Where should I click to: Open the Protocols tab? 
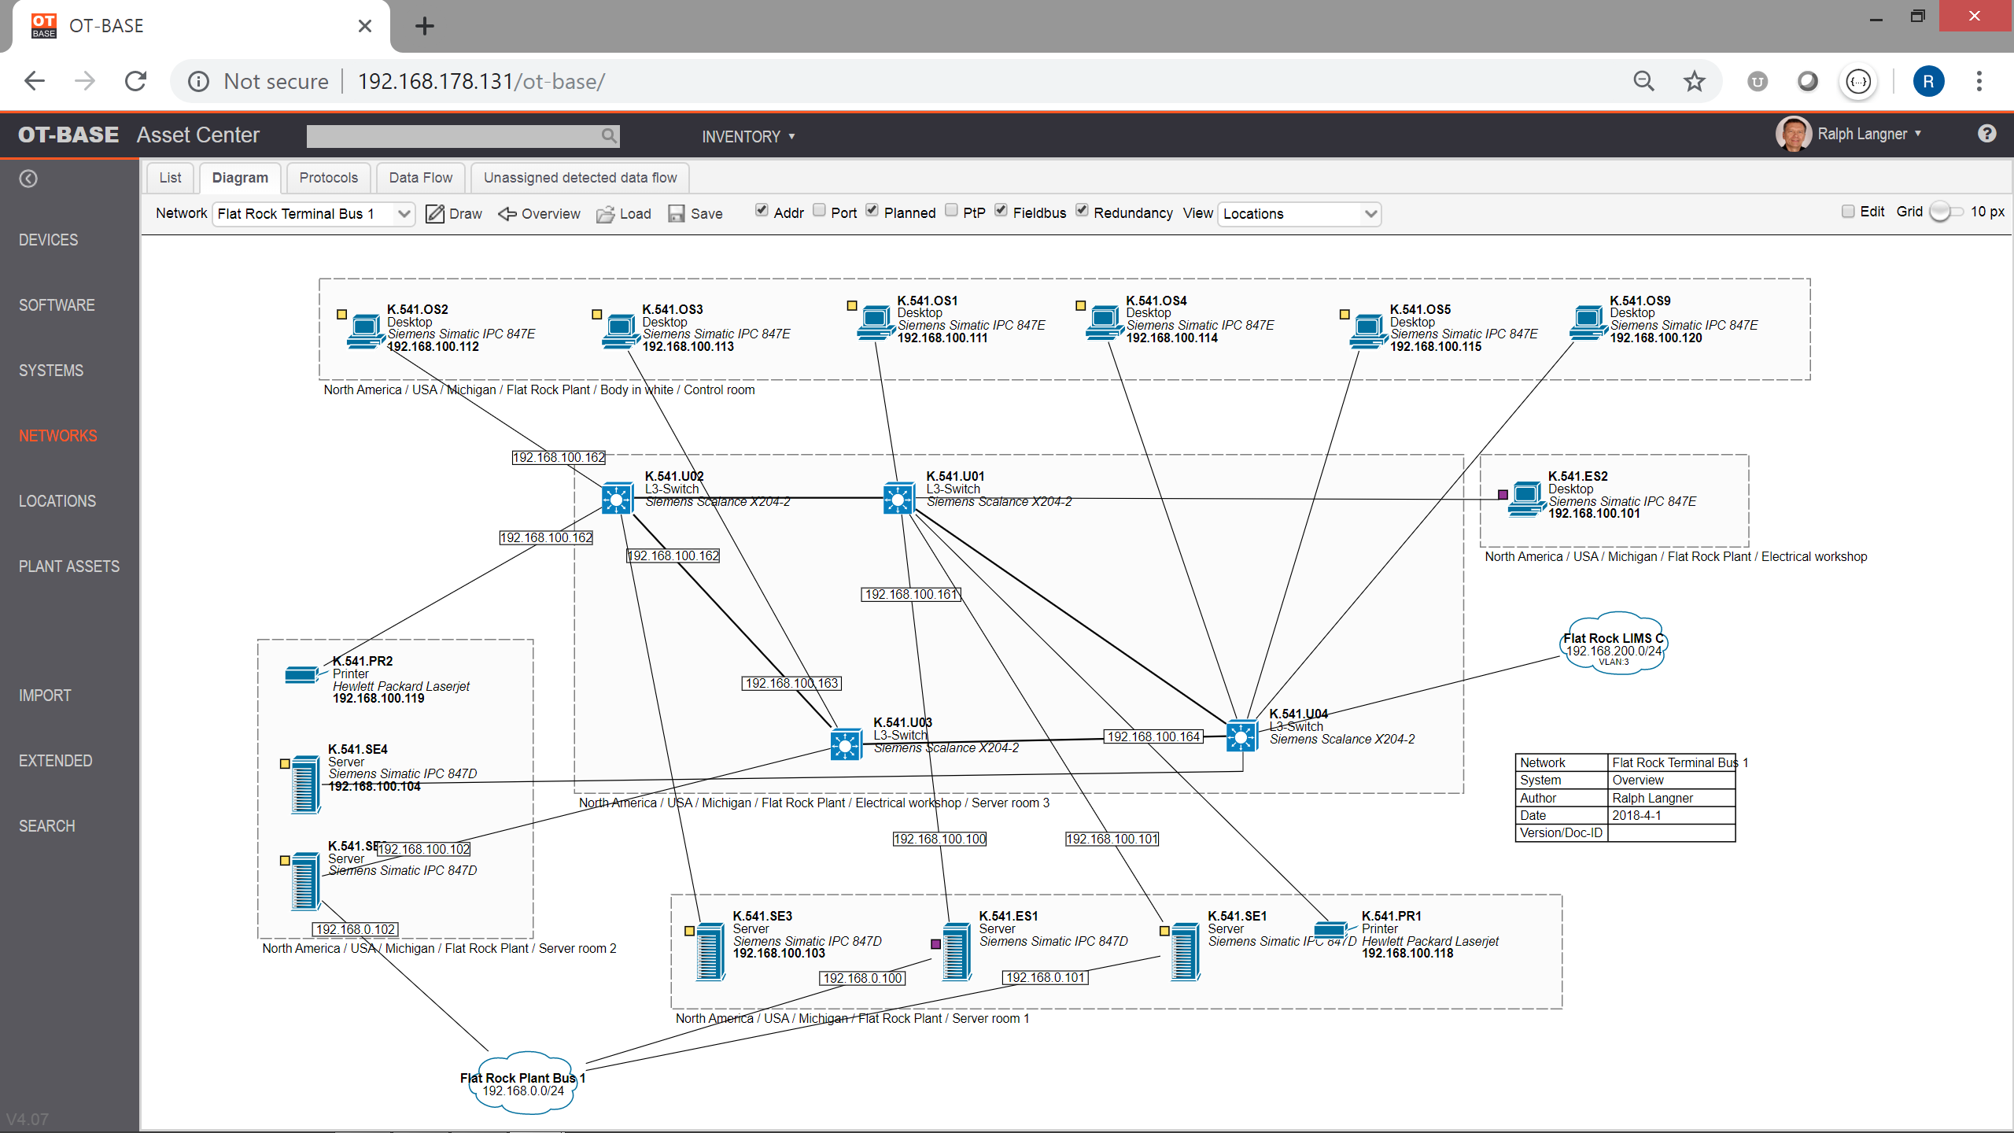tap(328, 178)
